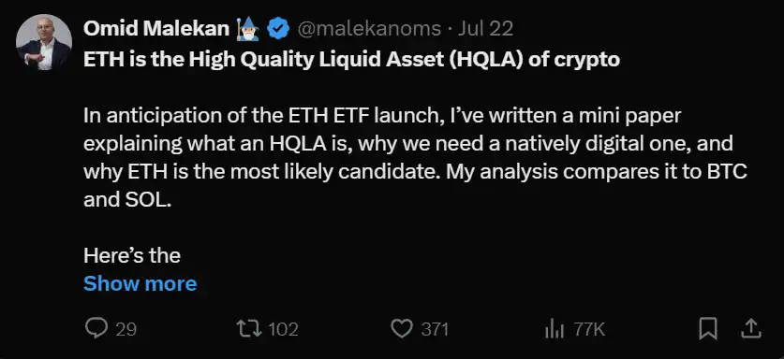Bookmark this tweet

708,329
